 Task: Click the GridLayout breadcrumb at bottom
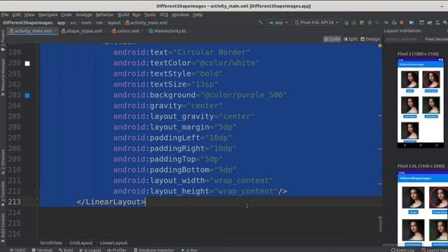coord(81,243)
